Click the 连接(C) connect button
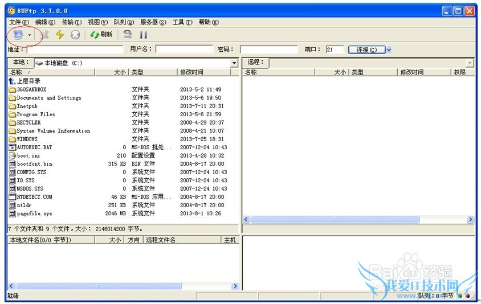Viewport: 481px width, 304px height. coord(366,50)
